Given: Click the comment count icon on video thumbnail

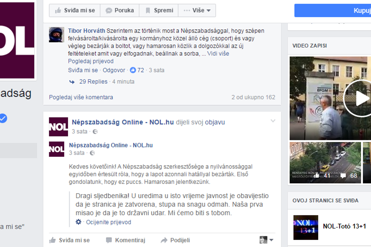Looking at the screenshot, I should click(343, 175).
